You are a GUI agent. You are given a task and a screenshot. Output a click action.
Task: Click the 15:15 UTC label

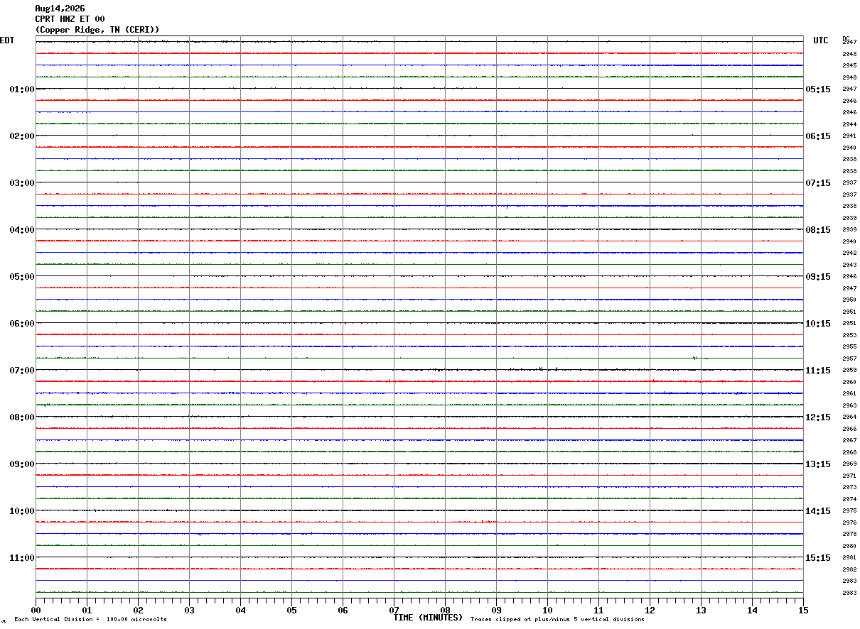tap(818, 558)
